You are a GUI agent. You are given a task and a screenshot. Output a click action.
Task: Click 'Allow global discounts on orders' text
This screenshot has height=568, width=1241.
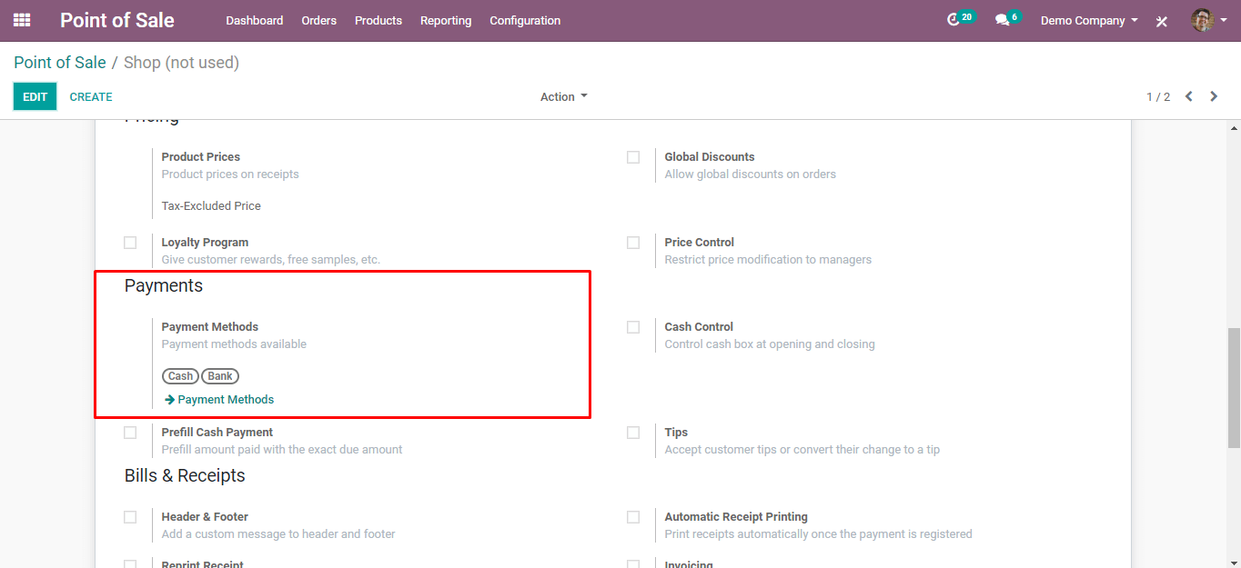[751, 174]
